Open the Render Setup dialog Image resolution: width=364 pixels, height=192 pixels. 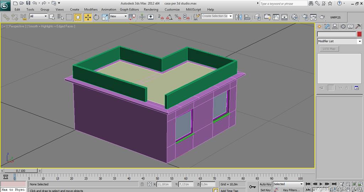pos(305,17)
